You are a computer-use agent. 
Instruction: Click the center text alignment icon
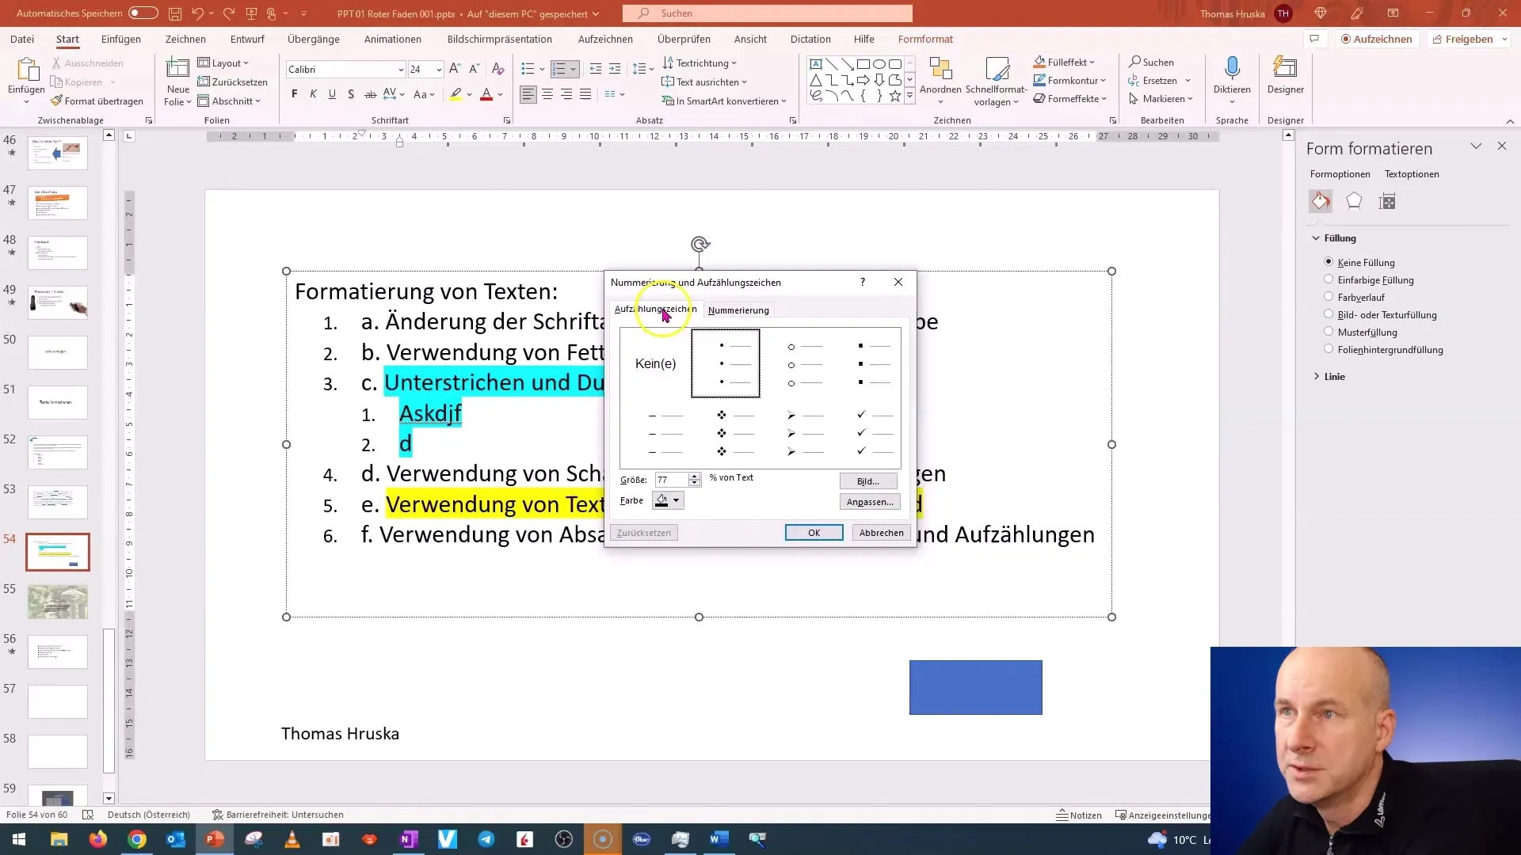pos(547,94)
